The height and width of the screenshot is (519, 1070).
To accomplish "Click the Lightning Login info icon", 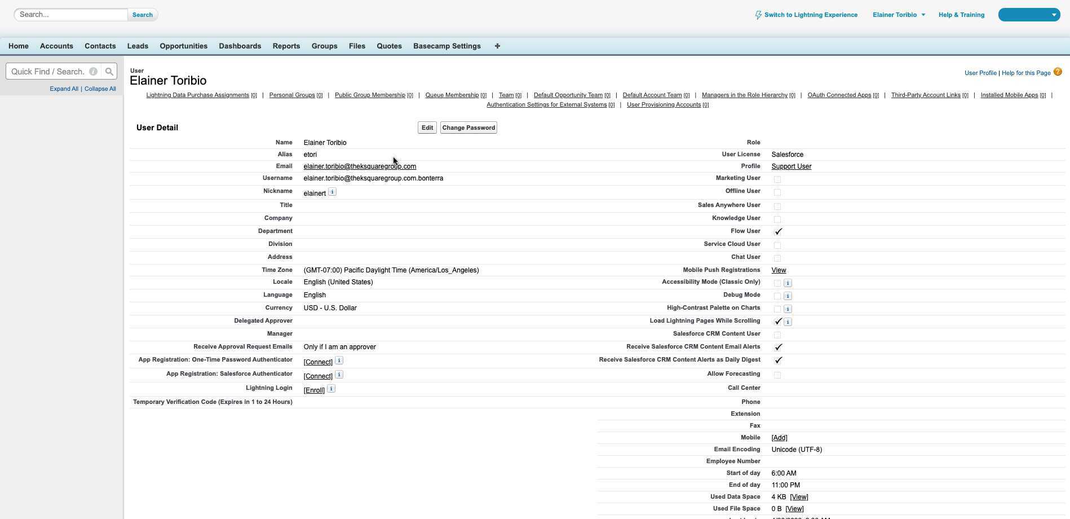I will click(331, 389).
